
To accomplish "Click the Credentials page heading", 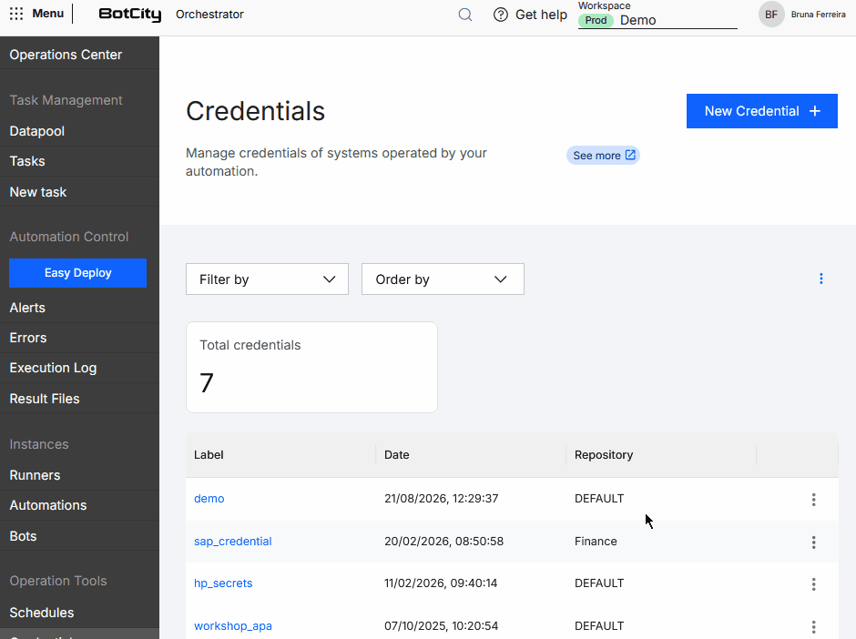I will point(256,111).
